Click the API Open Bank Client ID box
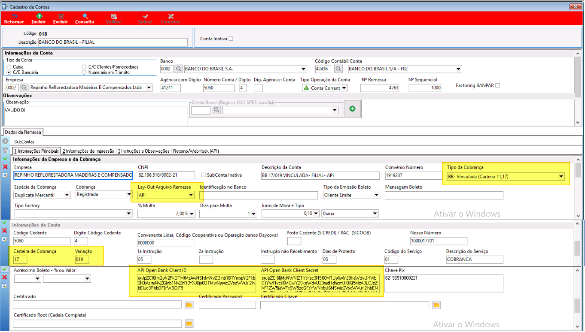585x332 pixels. click(x=197, y=283)
